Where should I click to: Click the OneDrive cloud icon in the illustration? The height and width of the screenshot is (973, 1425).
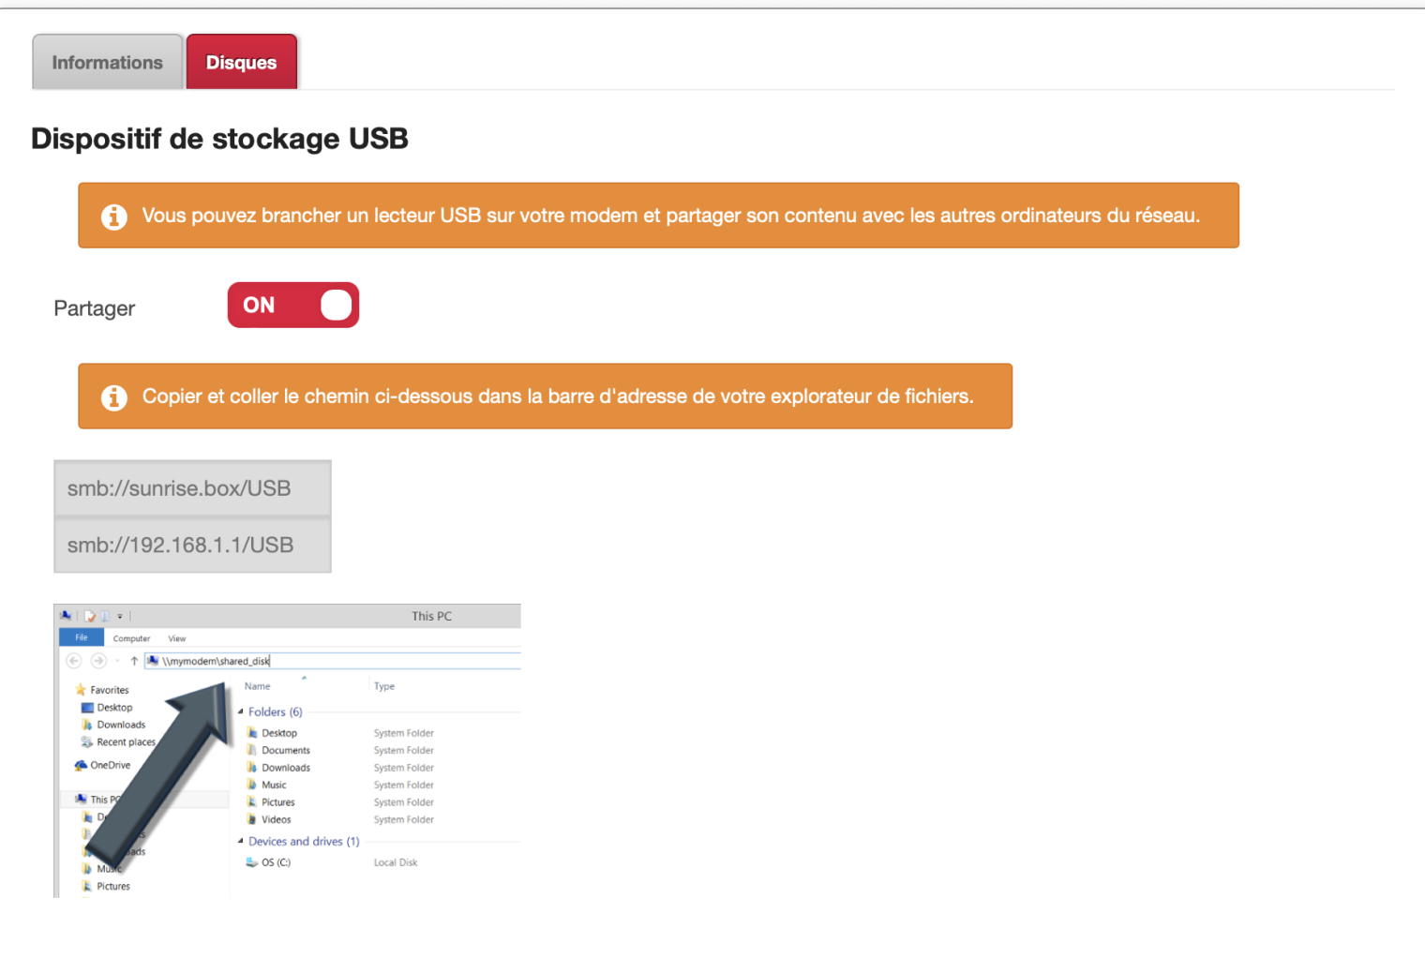coord(81,766)
